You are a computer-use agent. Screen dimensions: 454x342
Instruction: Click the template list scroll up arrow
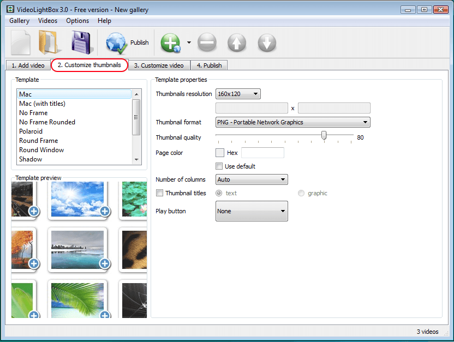136,94
